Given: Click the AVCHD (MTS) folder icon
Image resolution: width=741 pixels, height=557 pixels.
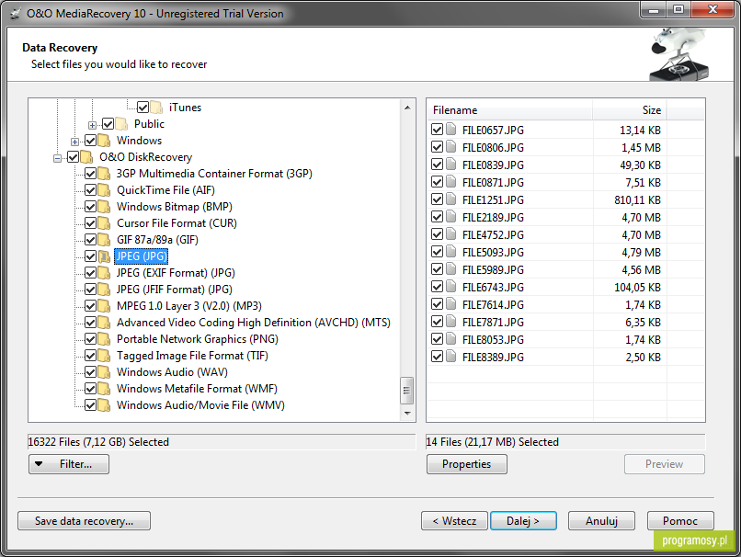Looking at the screenshot, I should tap(104, 323).
